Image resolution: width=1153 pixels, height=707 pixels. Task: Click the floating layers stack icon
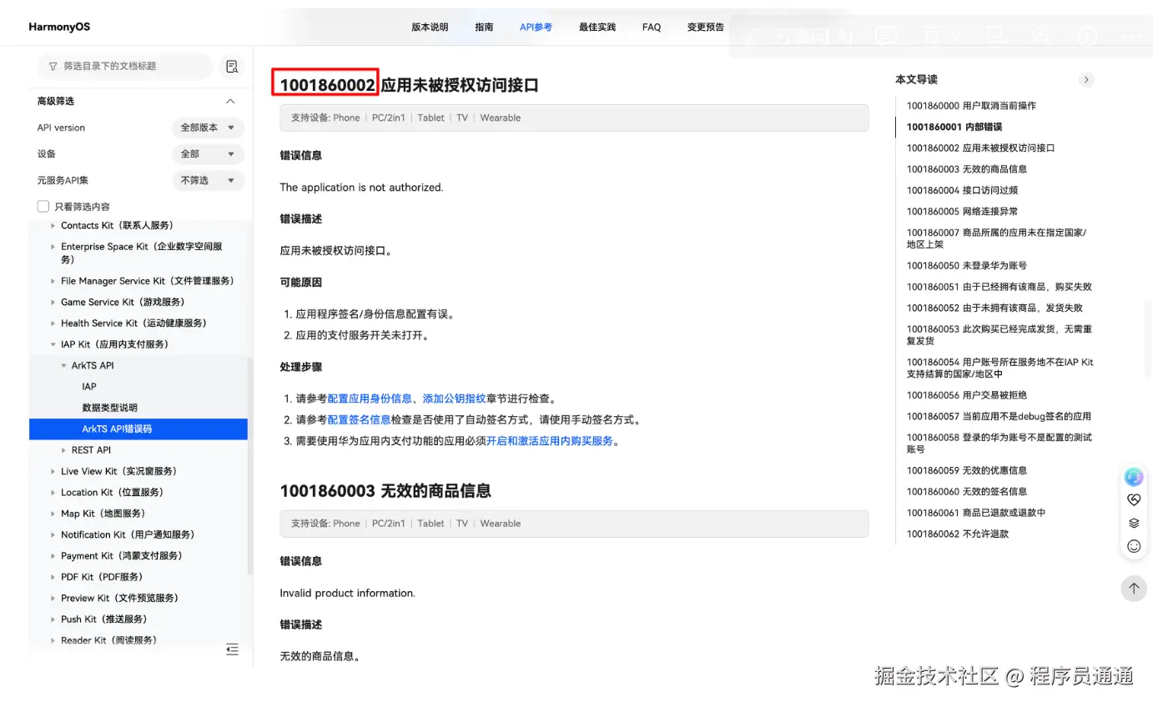(x=1133, y=523)
